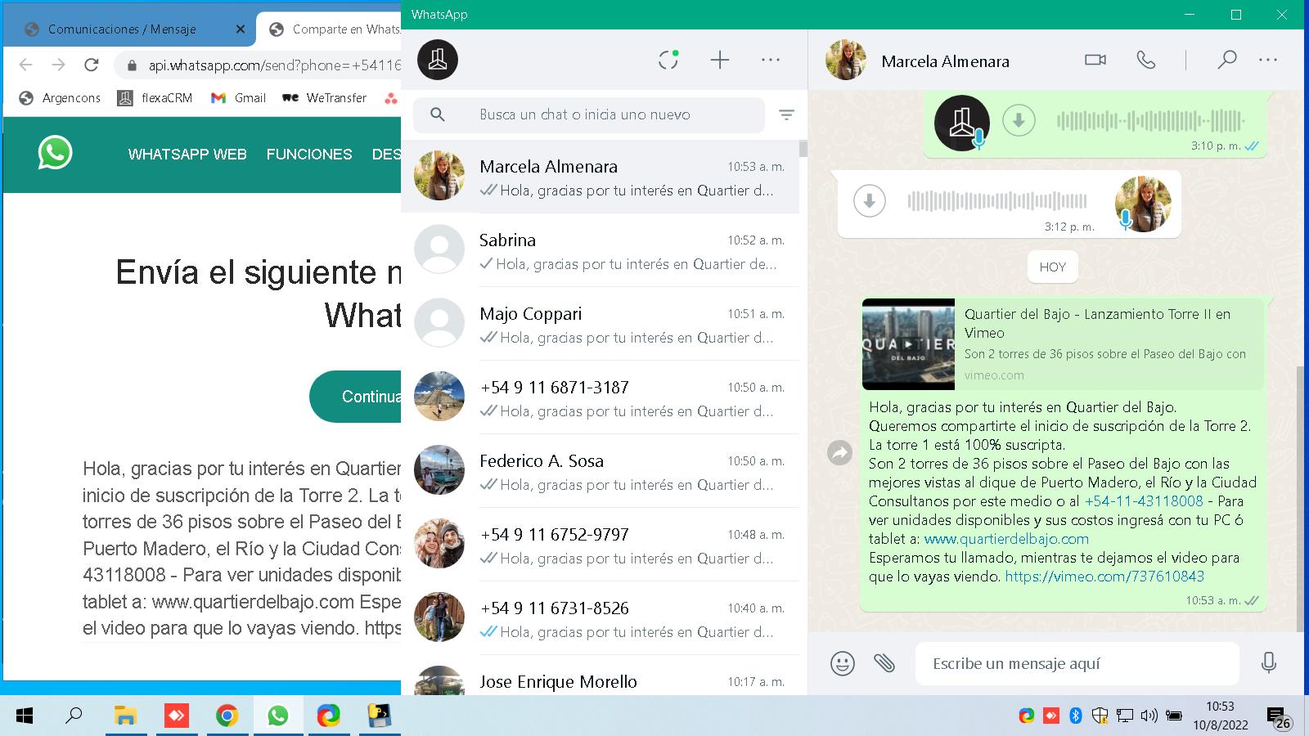
Task: Switch to Comunicaciones / Mensaje browser tab
Action: tap(122, 29)
